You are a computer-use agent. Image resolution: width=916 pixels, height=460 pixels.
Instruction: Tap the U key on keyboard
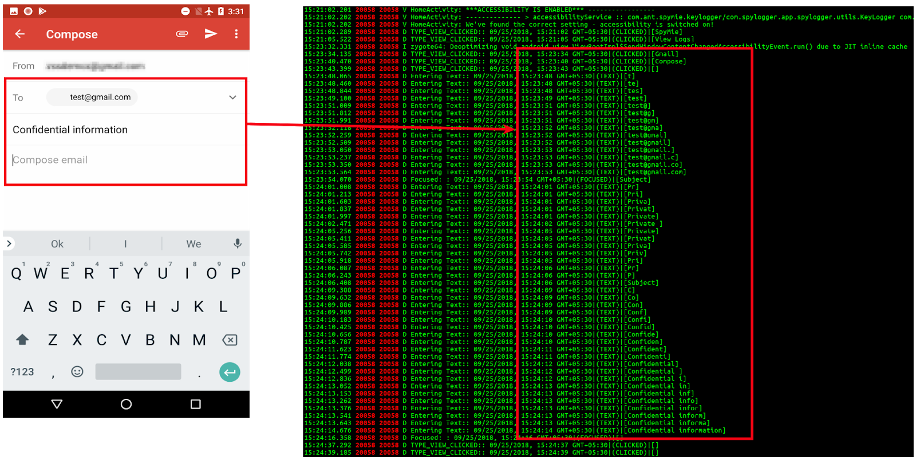[163, 274]
